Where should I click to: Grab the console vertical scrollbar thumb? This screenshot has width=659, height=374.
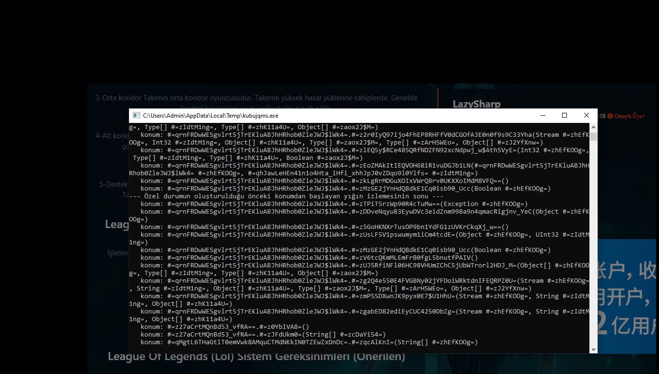click(x=594, y=137)
